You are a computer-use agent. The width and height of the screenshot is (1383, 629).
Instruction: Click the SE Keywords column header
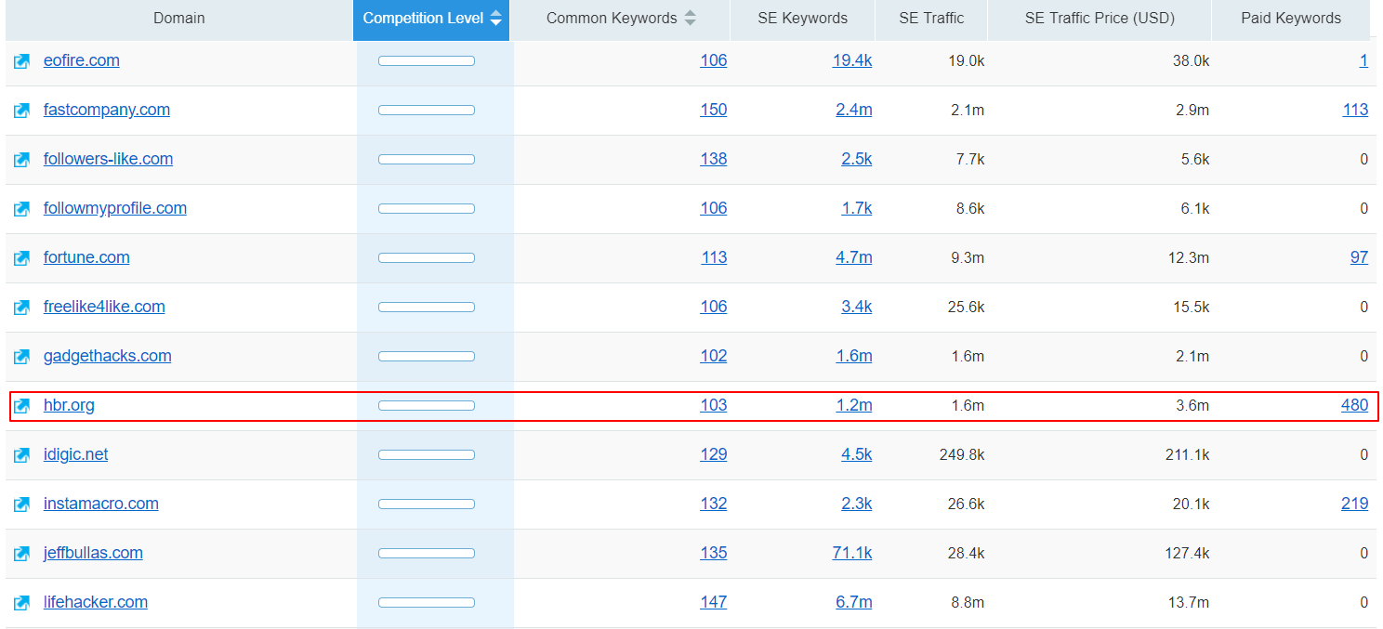point(802,19)
